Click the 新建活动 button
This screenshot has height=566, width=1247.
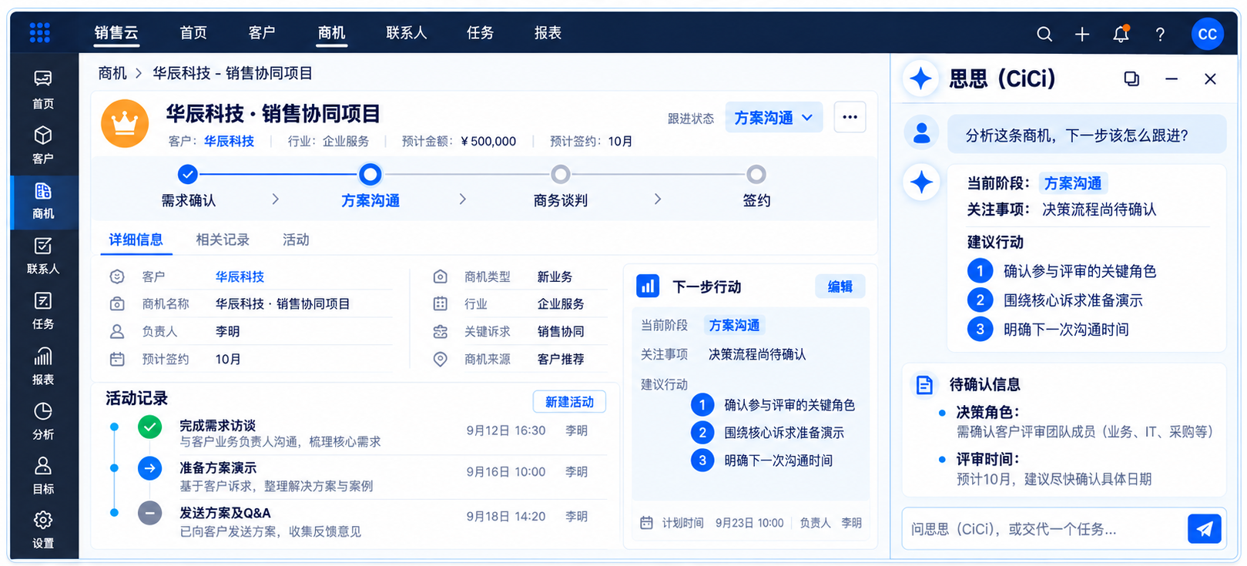click(x=569, y=402)
